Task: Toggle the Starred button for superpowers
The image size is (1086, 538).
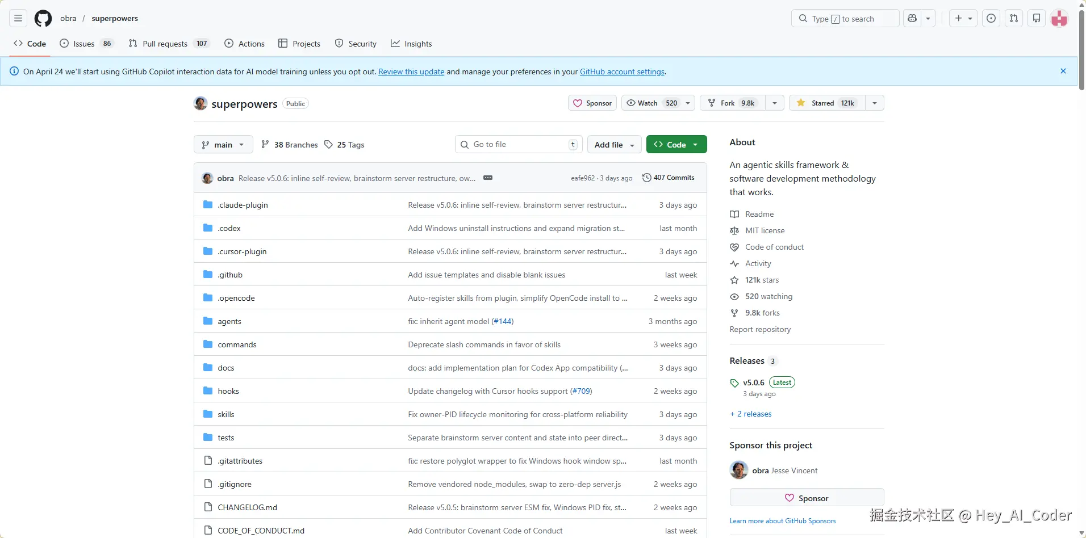Action: 827,103
